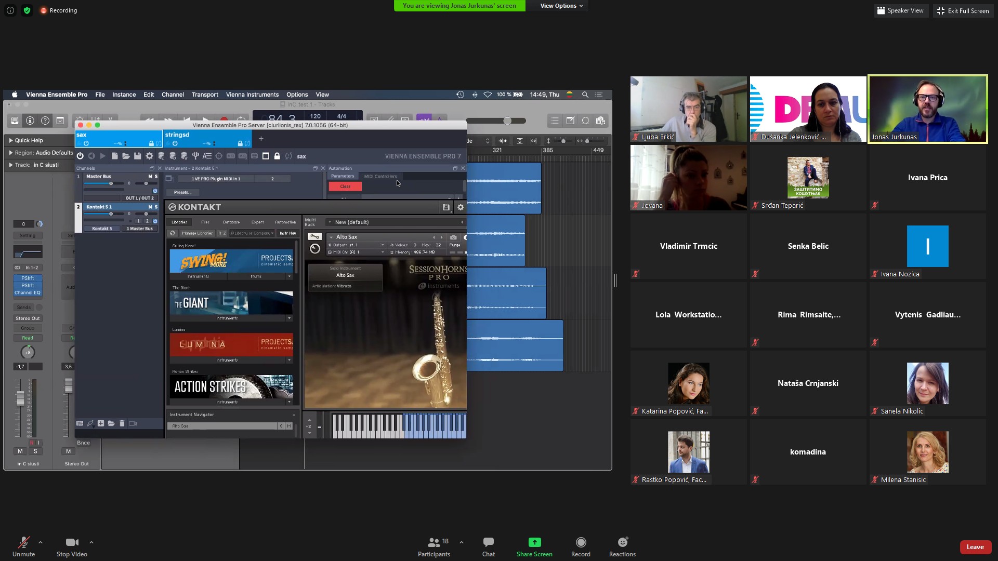Screen dimensions: 998x561
Task: Click the crosshair target icon in Vienna toolbar
Action: point(219,156)
